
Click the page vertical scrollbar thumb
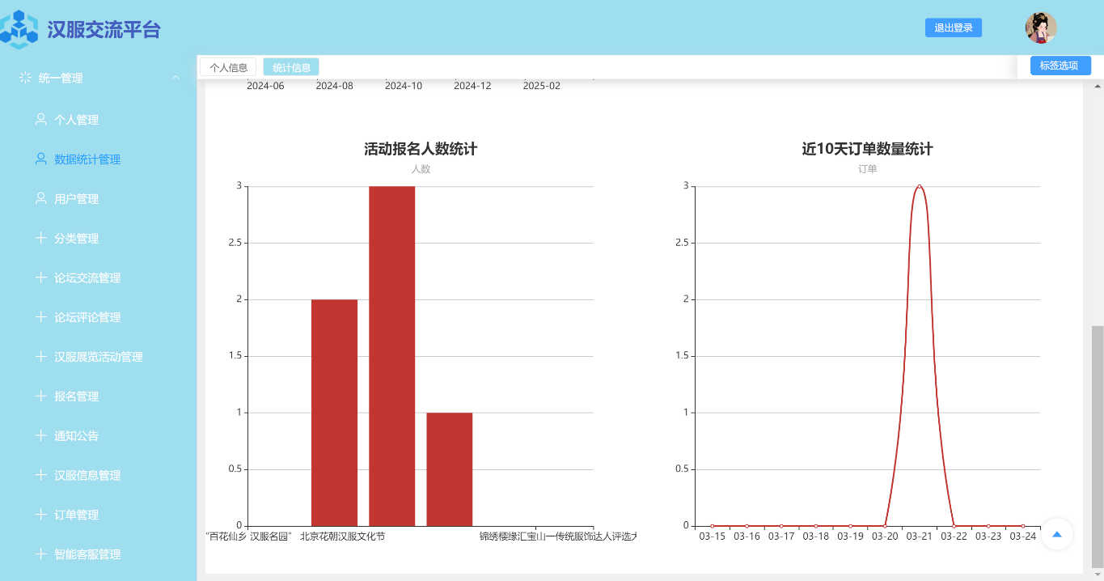point(1097,447)
